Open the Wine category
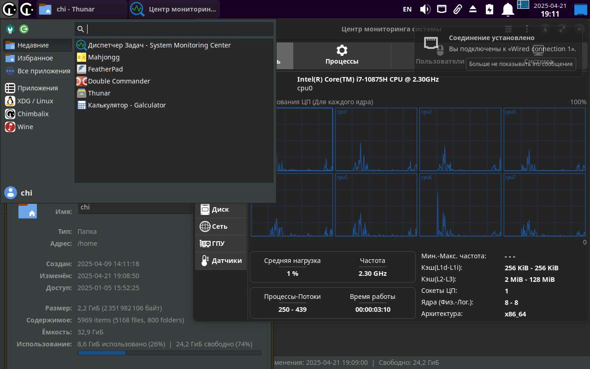 38,127
